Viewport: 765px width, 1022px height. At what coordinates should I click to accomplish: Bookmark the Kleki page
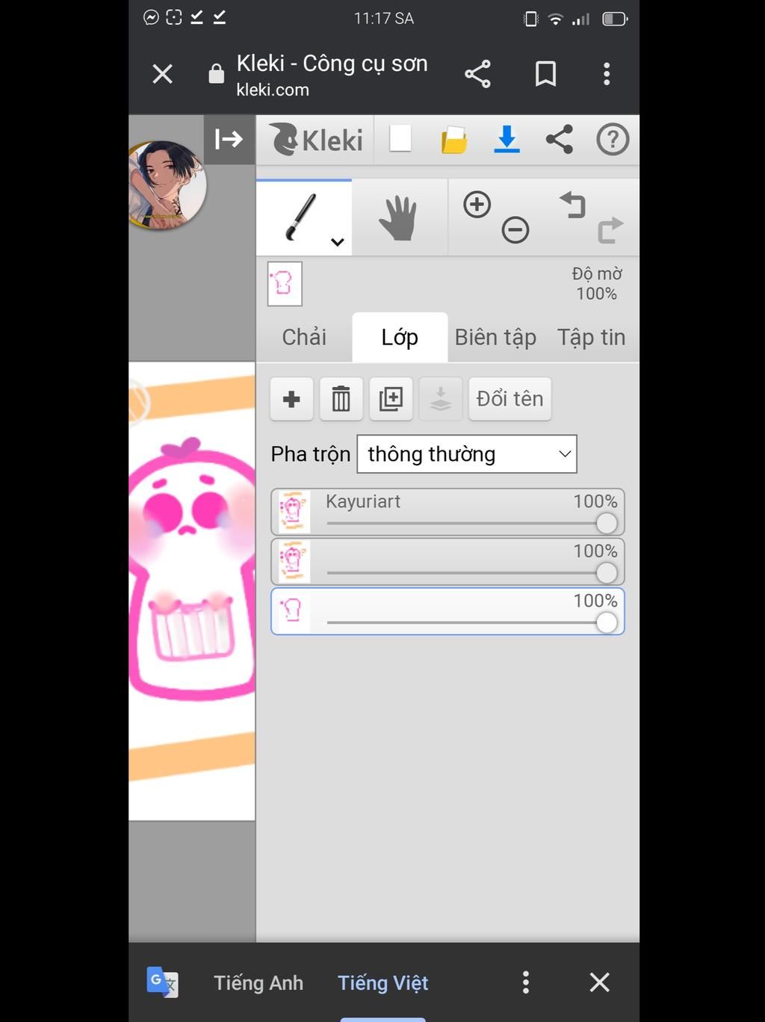coord(546,74)
